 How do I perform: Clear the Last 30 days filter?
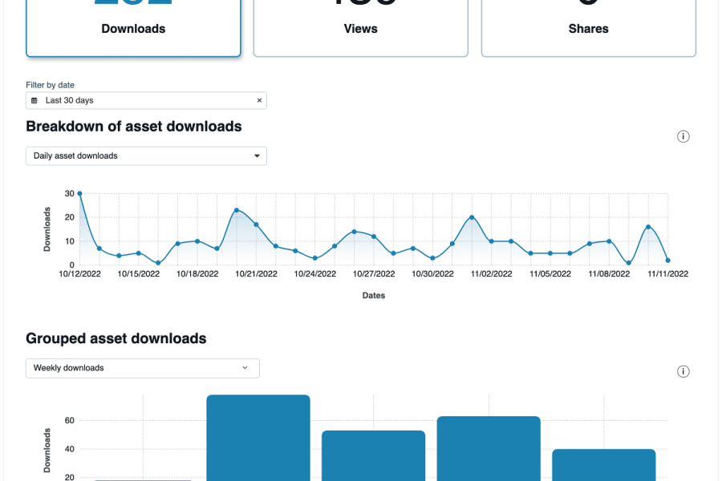point(259,101)
